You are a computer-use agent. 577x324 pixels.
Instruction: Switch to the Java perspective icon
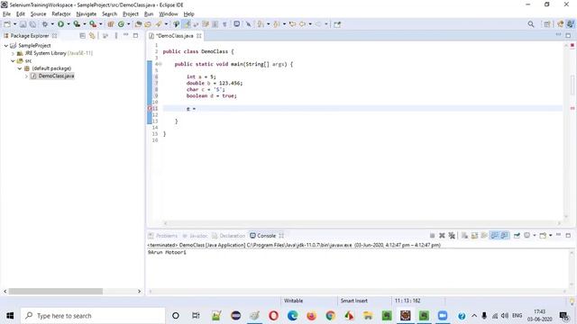(571, 24)
